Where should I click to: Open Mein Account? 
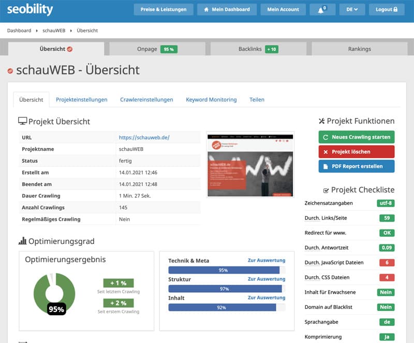pos(283,9)
